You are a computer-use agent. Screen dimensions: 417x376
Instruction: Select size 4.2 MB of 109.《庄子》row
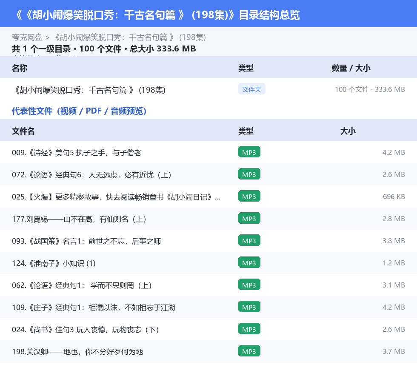pyautogui.click(x=394, y=307)
